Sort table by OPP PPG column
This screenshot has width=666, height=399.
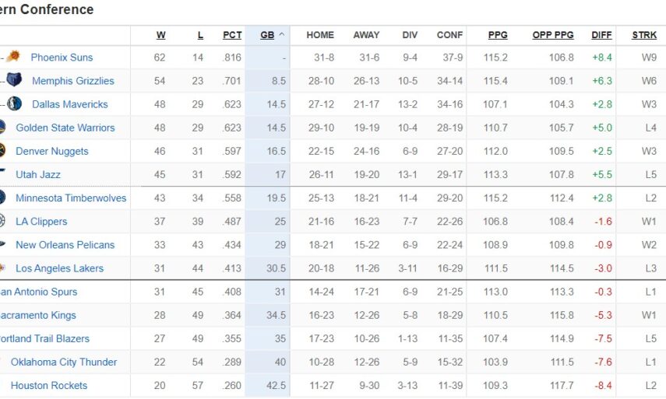pyautogui.click(x=553, y=35)
